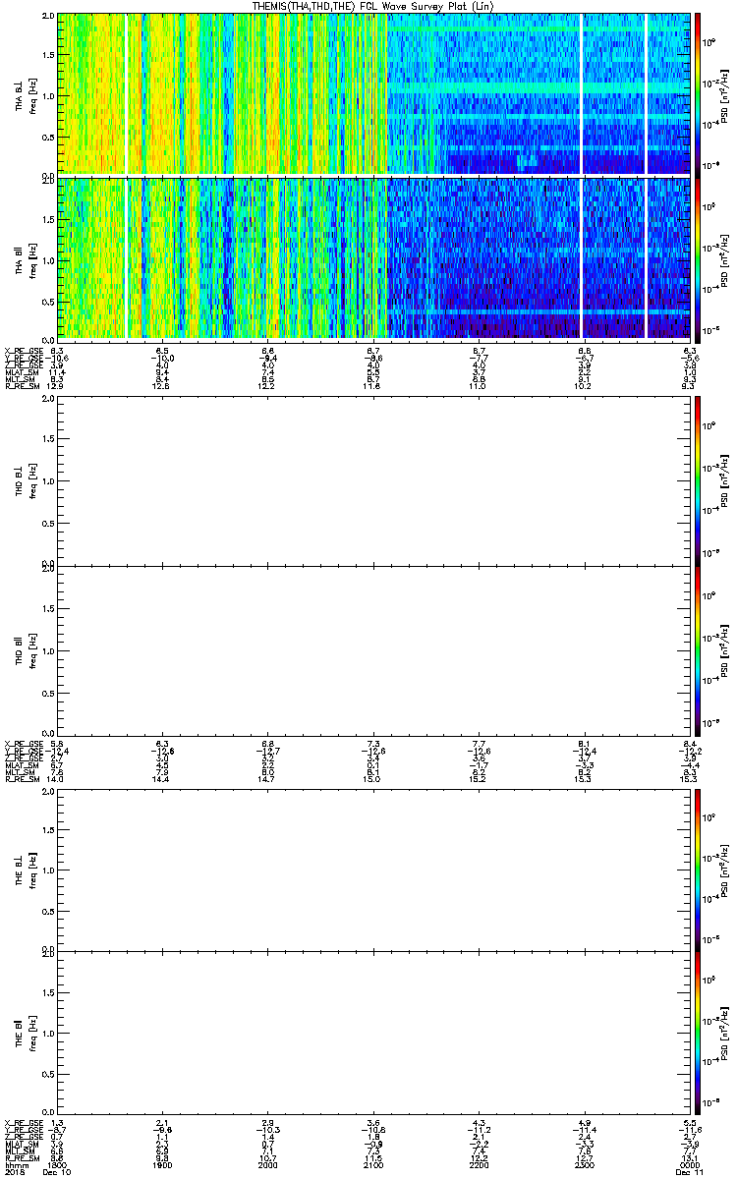Click the 2200 time tick label
737x1179 pixels.
coord(479,1165)
